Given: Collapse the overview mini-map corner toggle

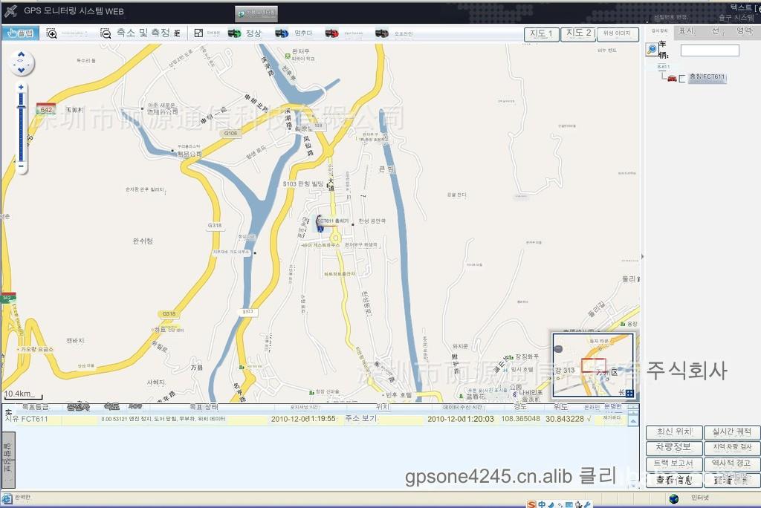Looking at the screenshot, I should click(x=629, y=393).
